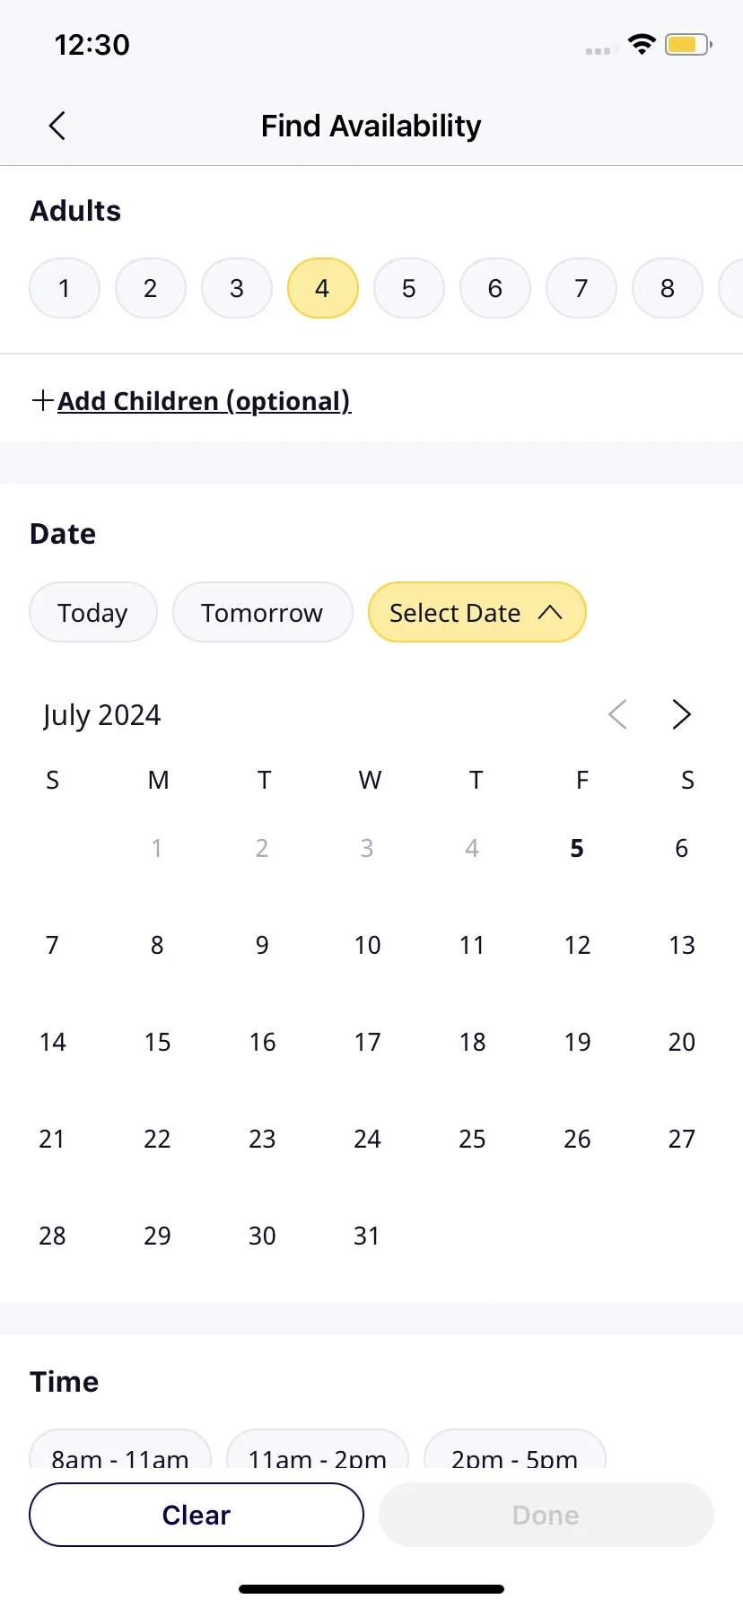Image resolution: width=743 pixels, height=1608 pixels.
Task: Select 5 adults
Action: click(x=409, y=288)
